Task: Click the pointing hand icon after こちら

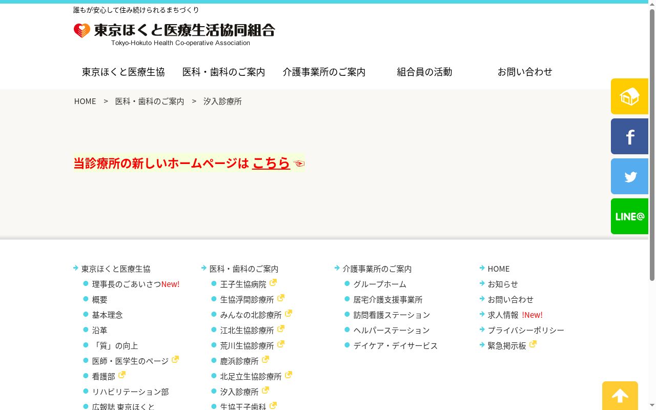Action: (299, 163)
